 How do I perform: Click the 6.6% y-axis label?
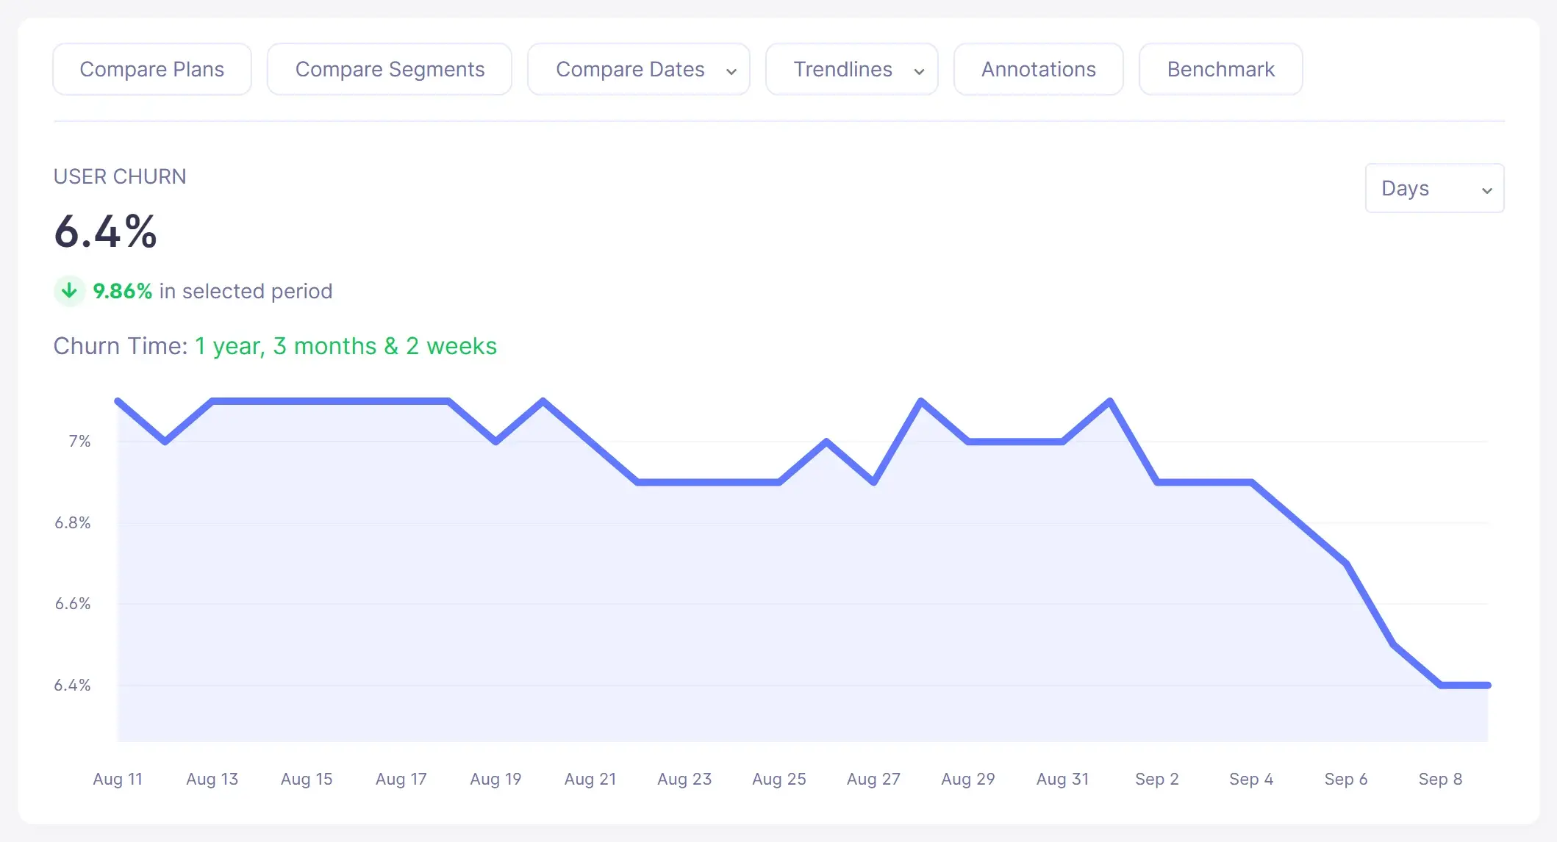pos(73,603)
